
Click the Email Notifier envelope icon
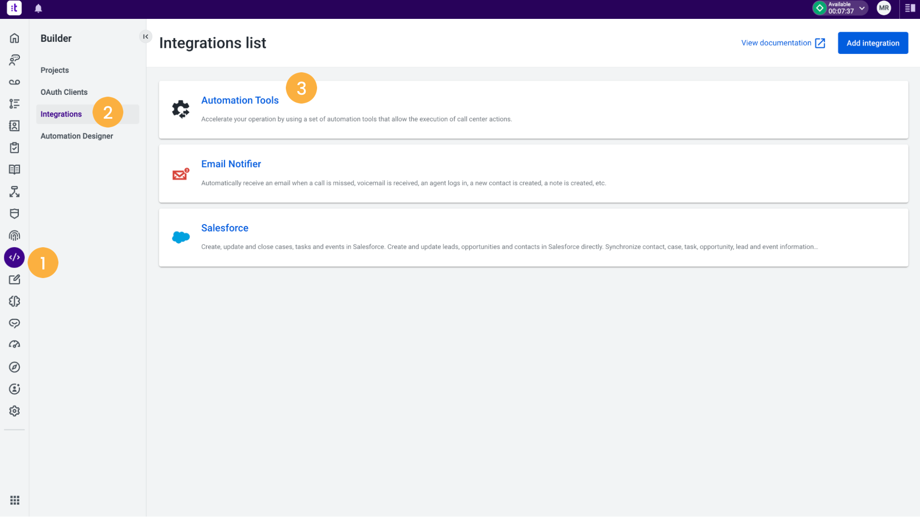(180, 174)
